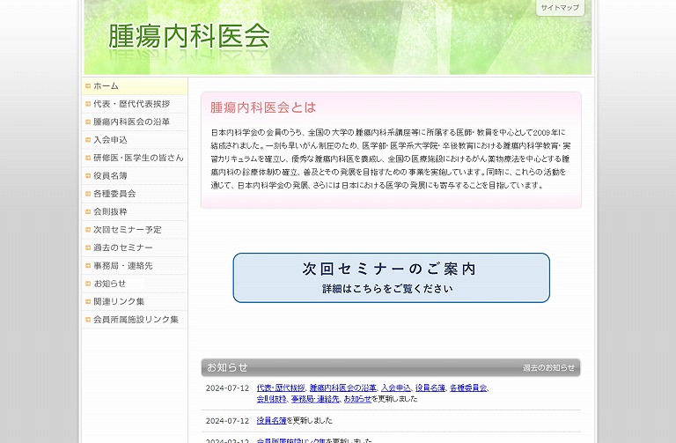The image size is (676, 443).
Task: Select 事務局・連絡先 in the sidebar
Action: pyautogui.click(x=122, y=266)
